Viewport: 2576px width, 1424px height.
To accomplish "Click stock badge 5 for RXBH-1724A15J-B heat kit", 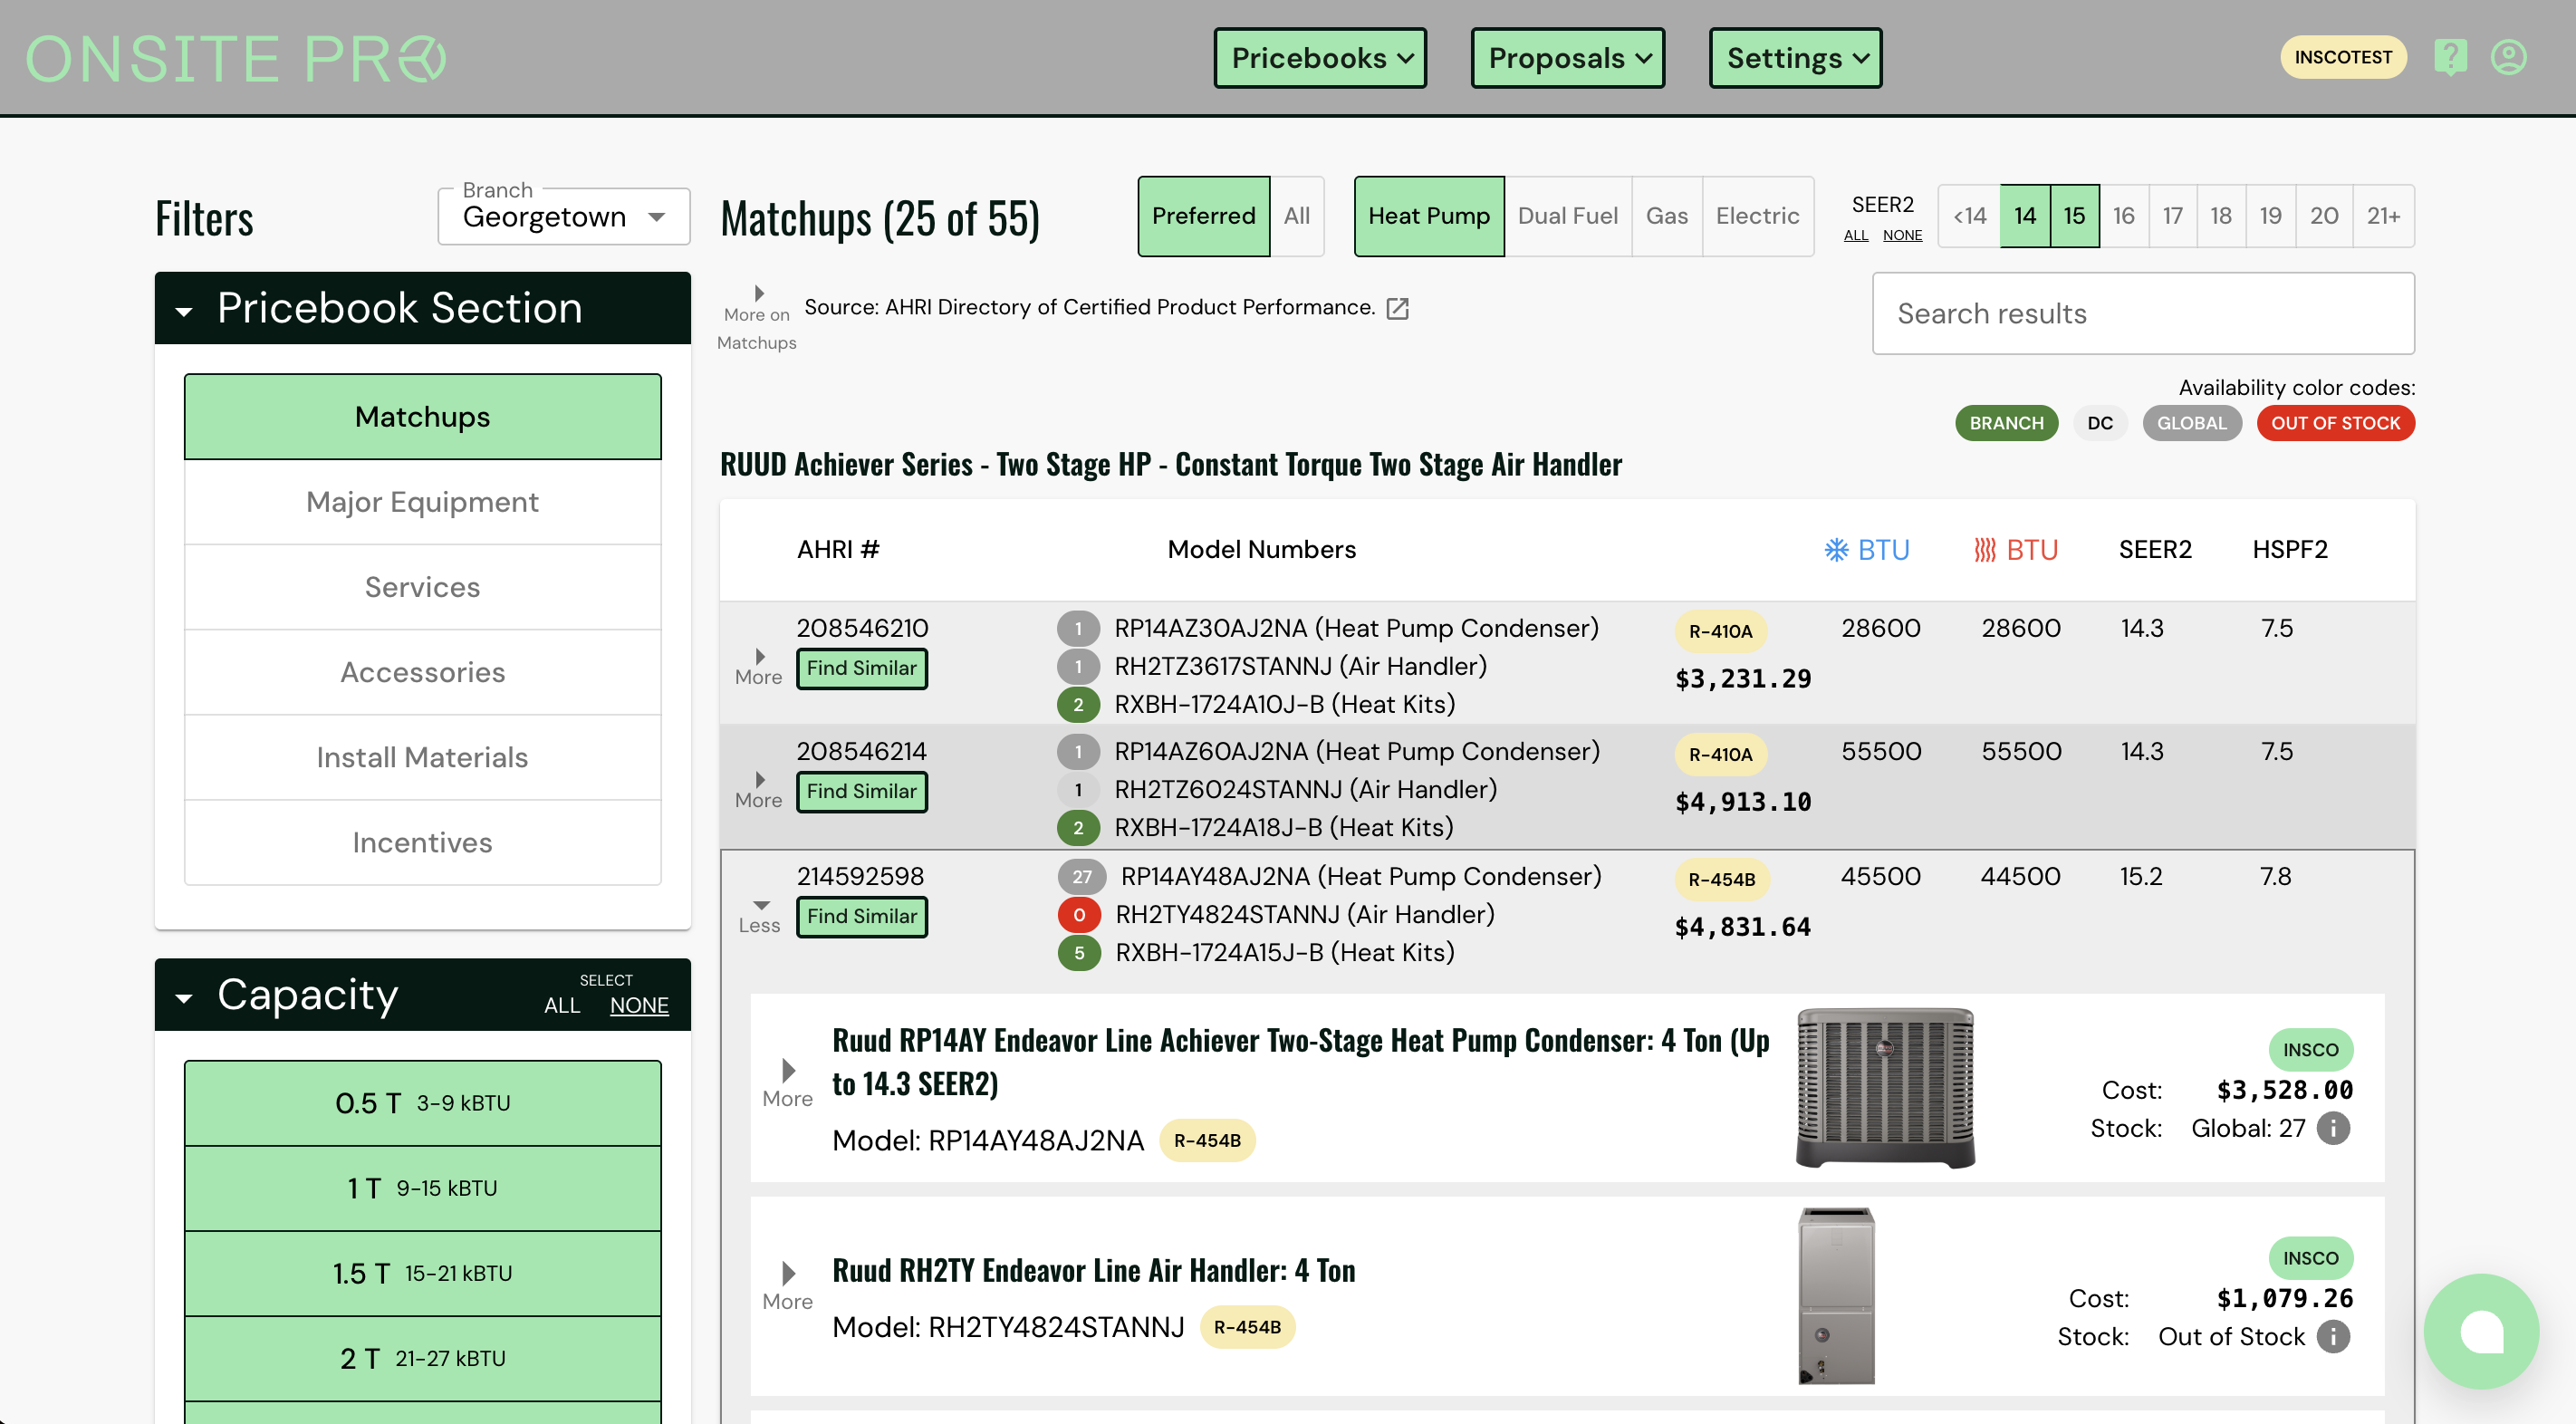I will (x=1079, y=952).
